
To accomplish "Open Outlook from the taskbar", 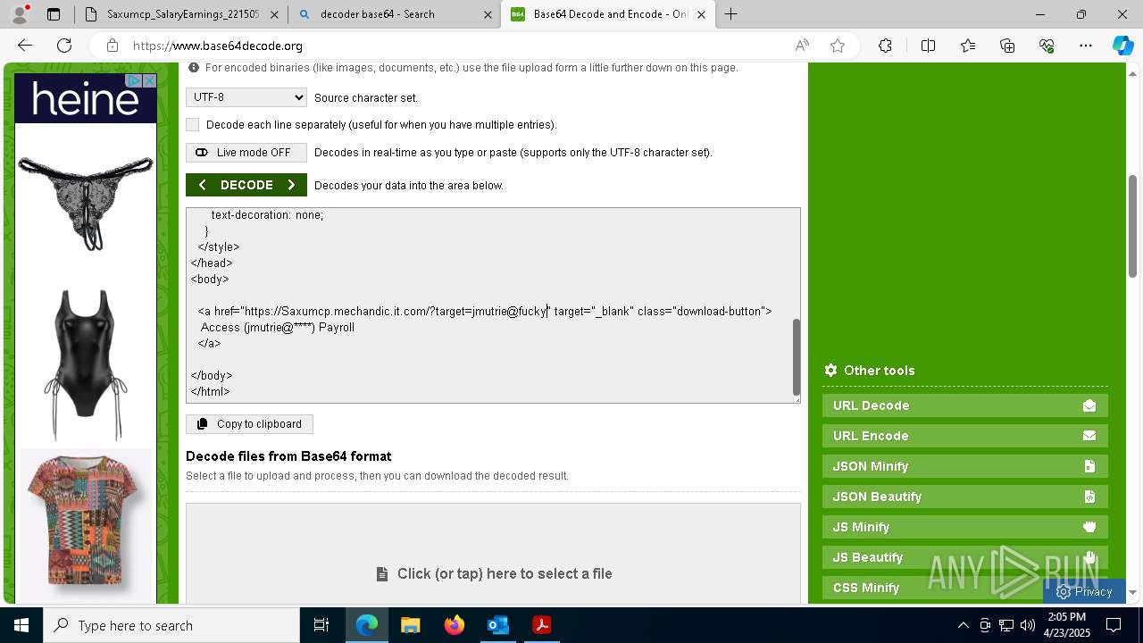I will [497, 625].
